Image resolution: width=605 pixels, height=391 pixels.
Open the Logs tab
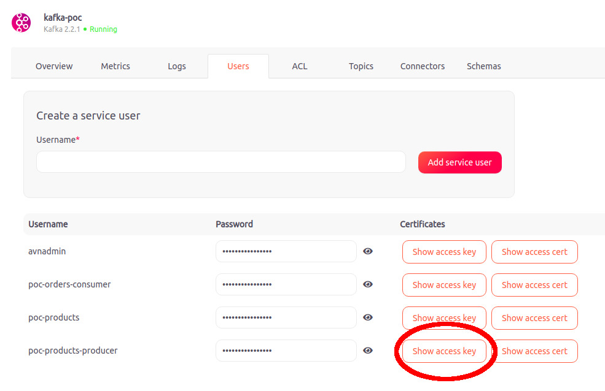pyautogui.click(x=177, y=66)
